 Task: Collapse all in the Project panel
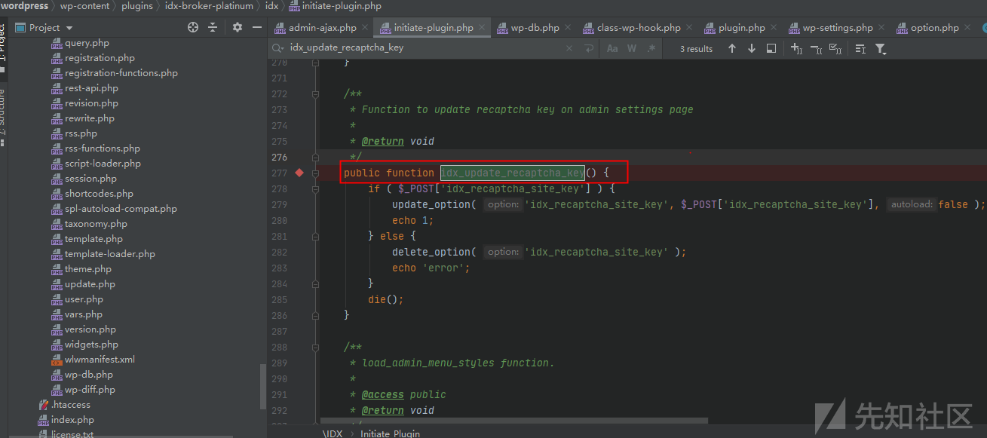[213, 27]
